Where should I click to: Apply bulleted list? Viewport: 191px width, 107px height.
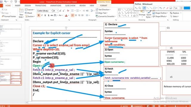(73, 11)
